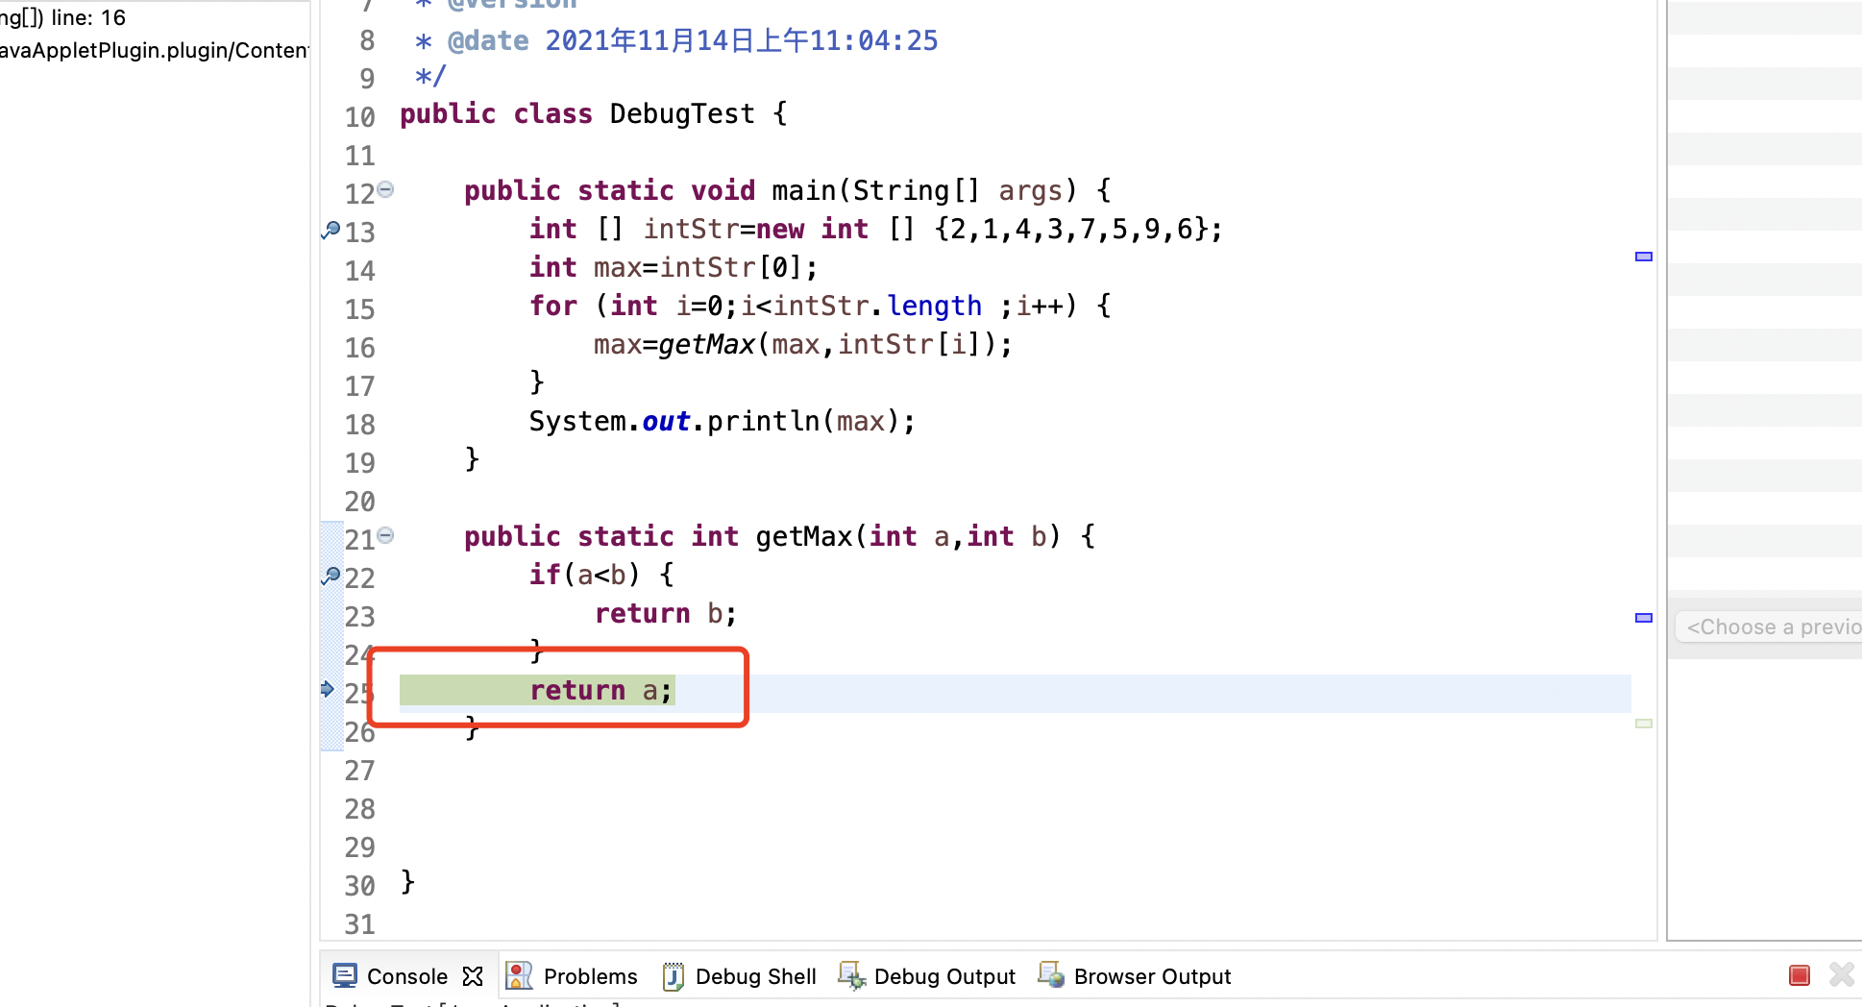Screen dimensions: 1862x1007
Task: Close the Console view tab
Action: (x=473, y=976)
